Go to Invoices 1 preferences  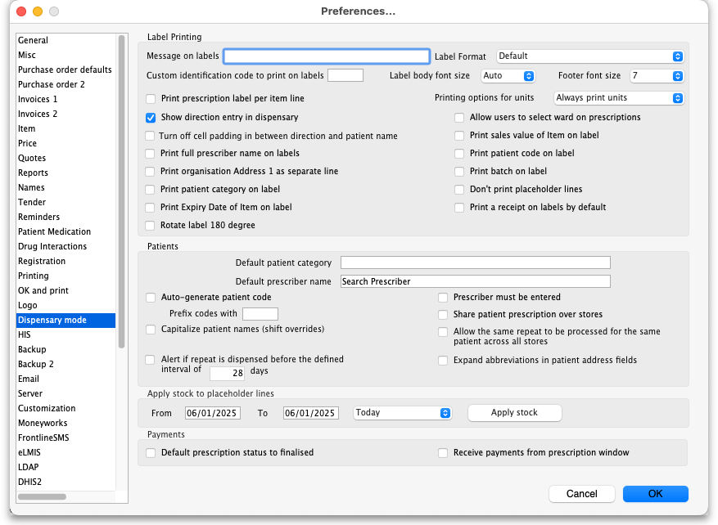(38, 100)
